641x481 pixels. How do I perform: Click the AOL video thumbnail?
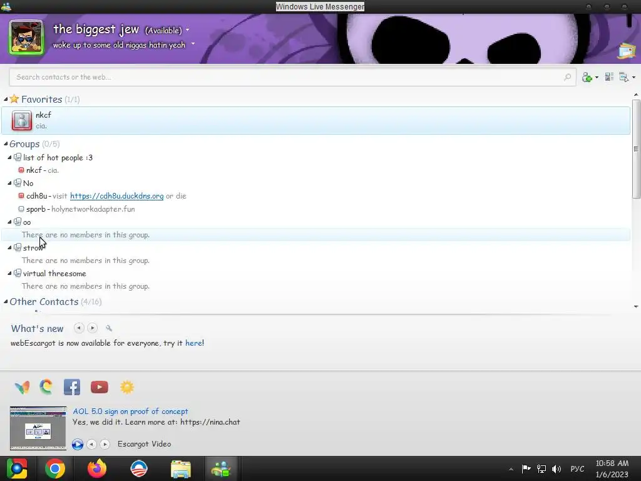(38, 428)
